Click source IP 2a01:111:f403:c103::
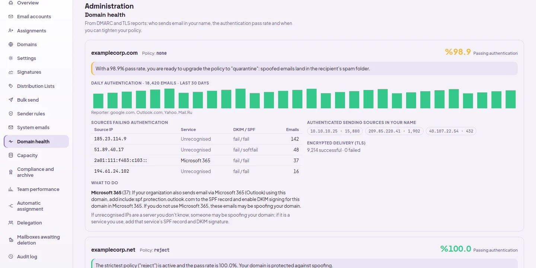This screenshot has height=268, width=536. coord(121,160)
